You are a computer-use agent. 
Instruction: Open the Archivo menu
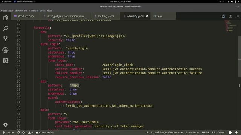(4, 11)
